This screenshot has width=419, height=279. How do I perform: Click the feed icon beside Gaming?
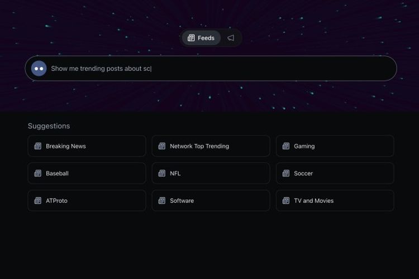(286, 146)
